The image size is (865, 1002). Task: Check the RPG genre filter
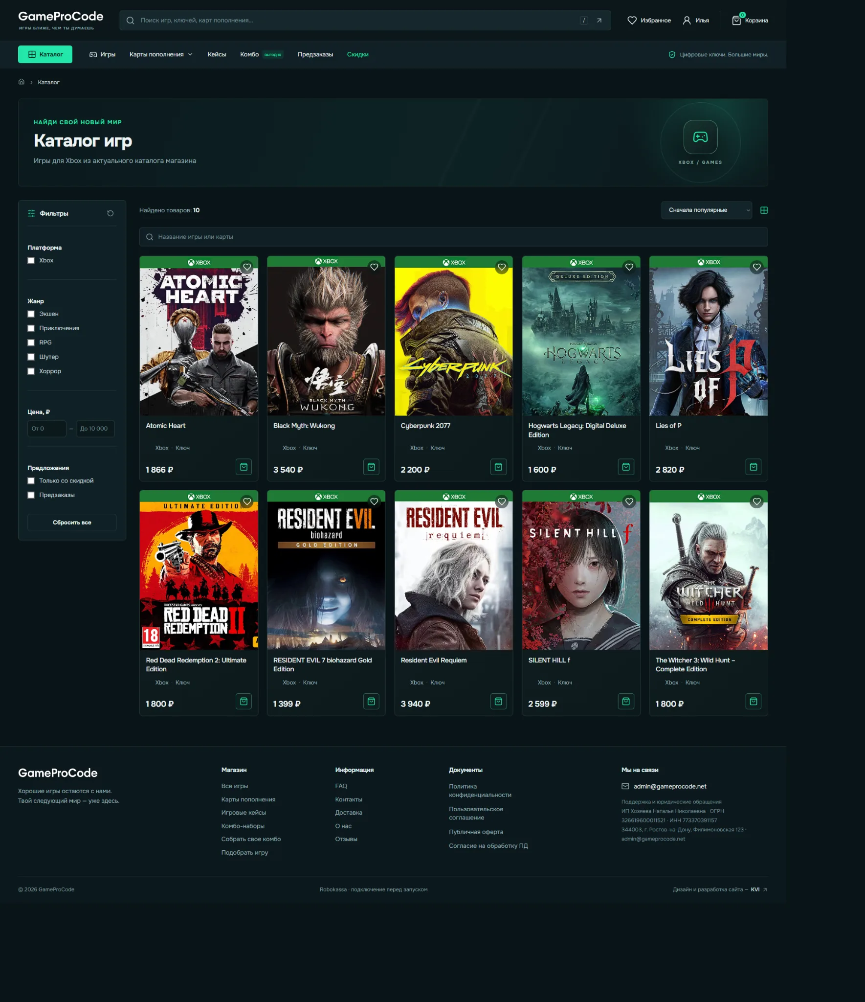click(x=31, y=342)
